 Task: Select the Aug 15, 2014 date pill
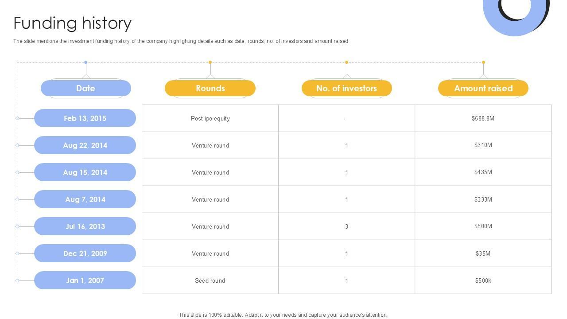click(85, 172)
